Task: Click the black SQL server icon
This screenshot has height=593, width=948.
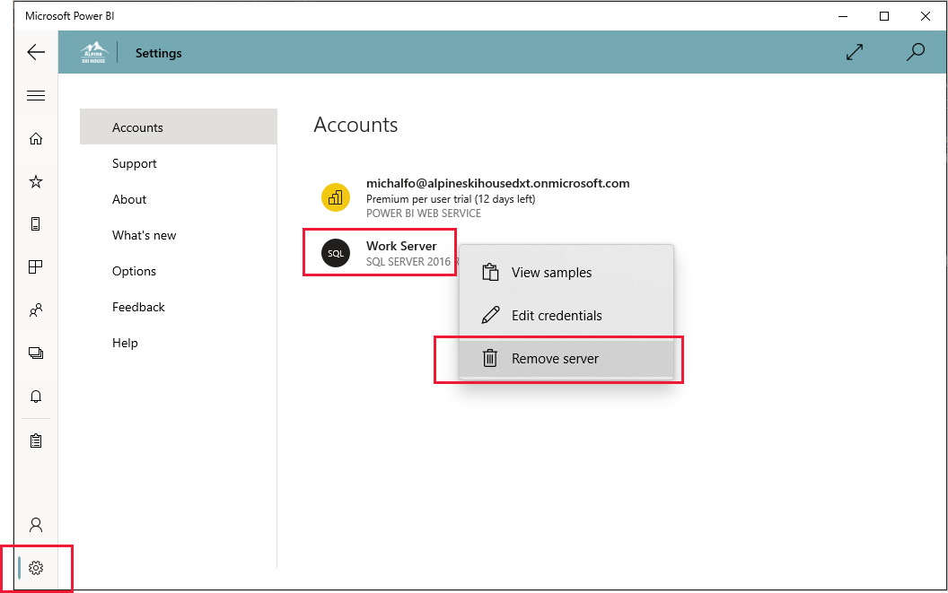Action: [x=336, y=253]
